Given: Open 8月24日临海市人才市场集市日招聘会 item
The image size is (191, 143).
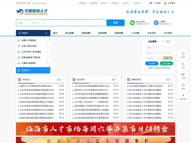Looking at the screenshot, I should tap(145, 90).
